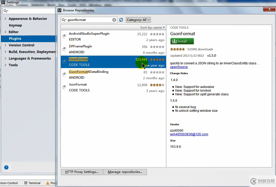Select Plugins in settings tree

(28, 39)
